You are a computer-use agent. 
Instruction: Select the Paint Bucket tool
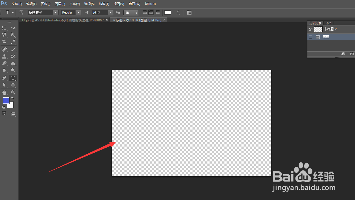pos(13,63)
